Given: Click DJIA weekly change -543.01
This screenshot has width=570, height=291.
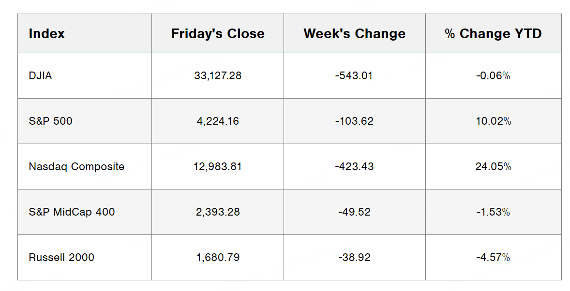Looking at the screenshot, I should 354,76.
